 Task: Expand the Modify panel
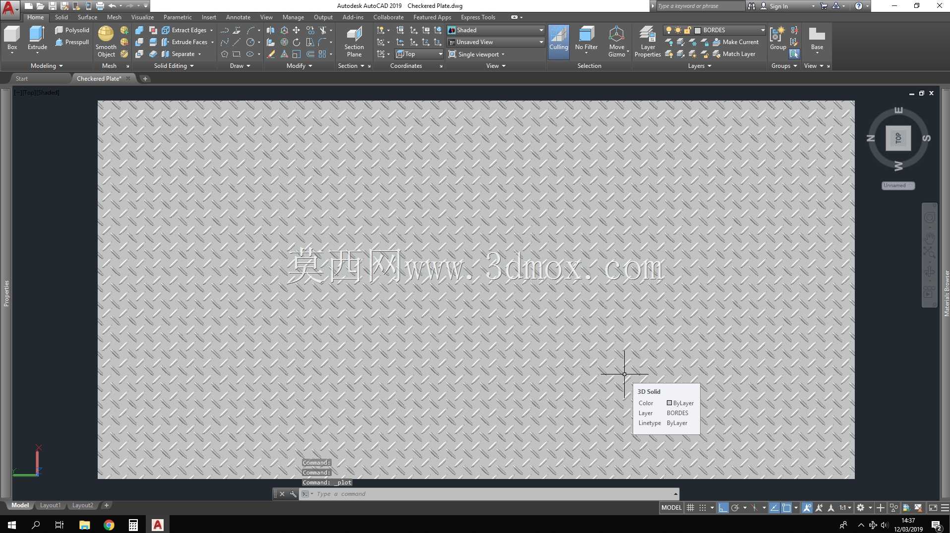[x=299, y=66]
